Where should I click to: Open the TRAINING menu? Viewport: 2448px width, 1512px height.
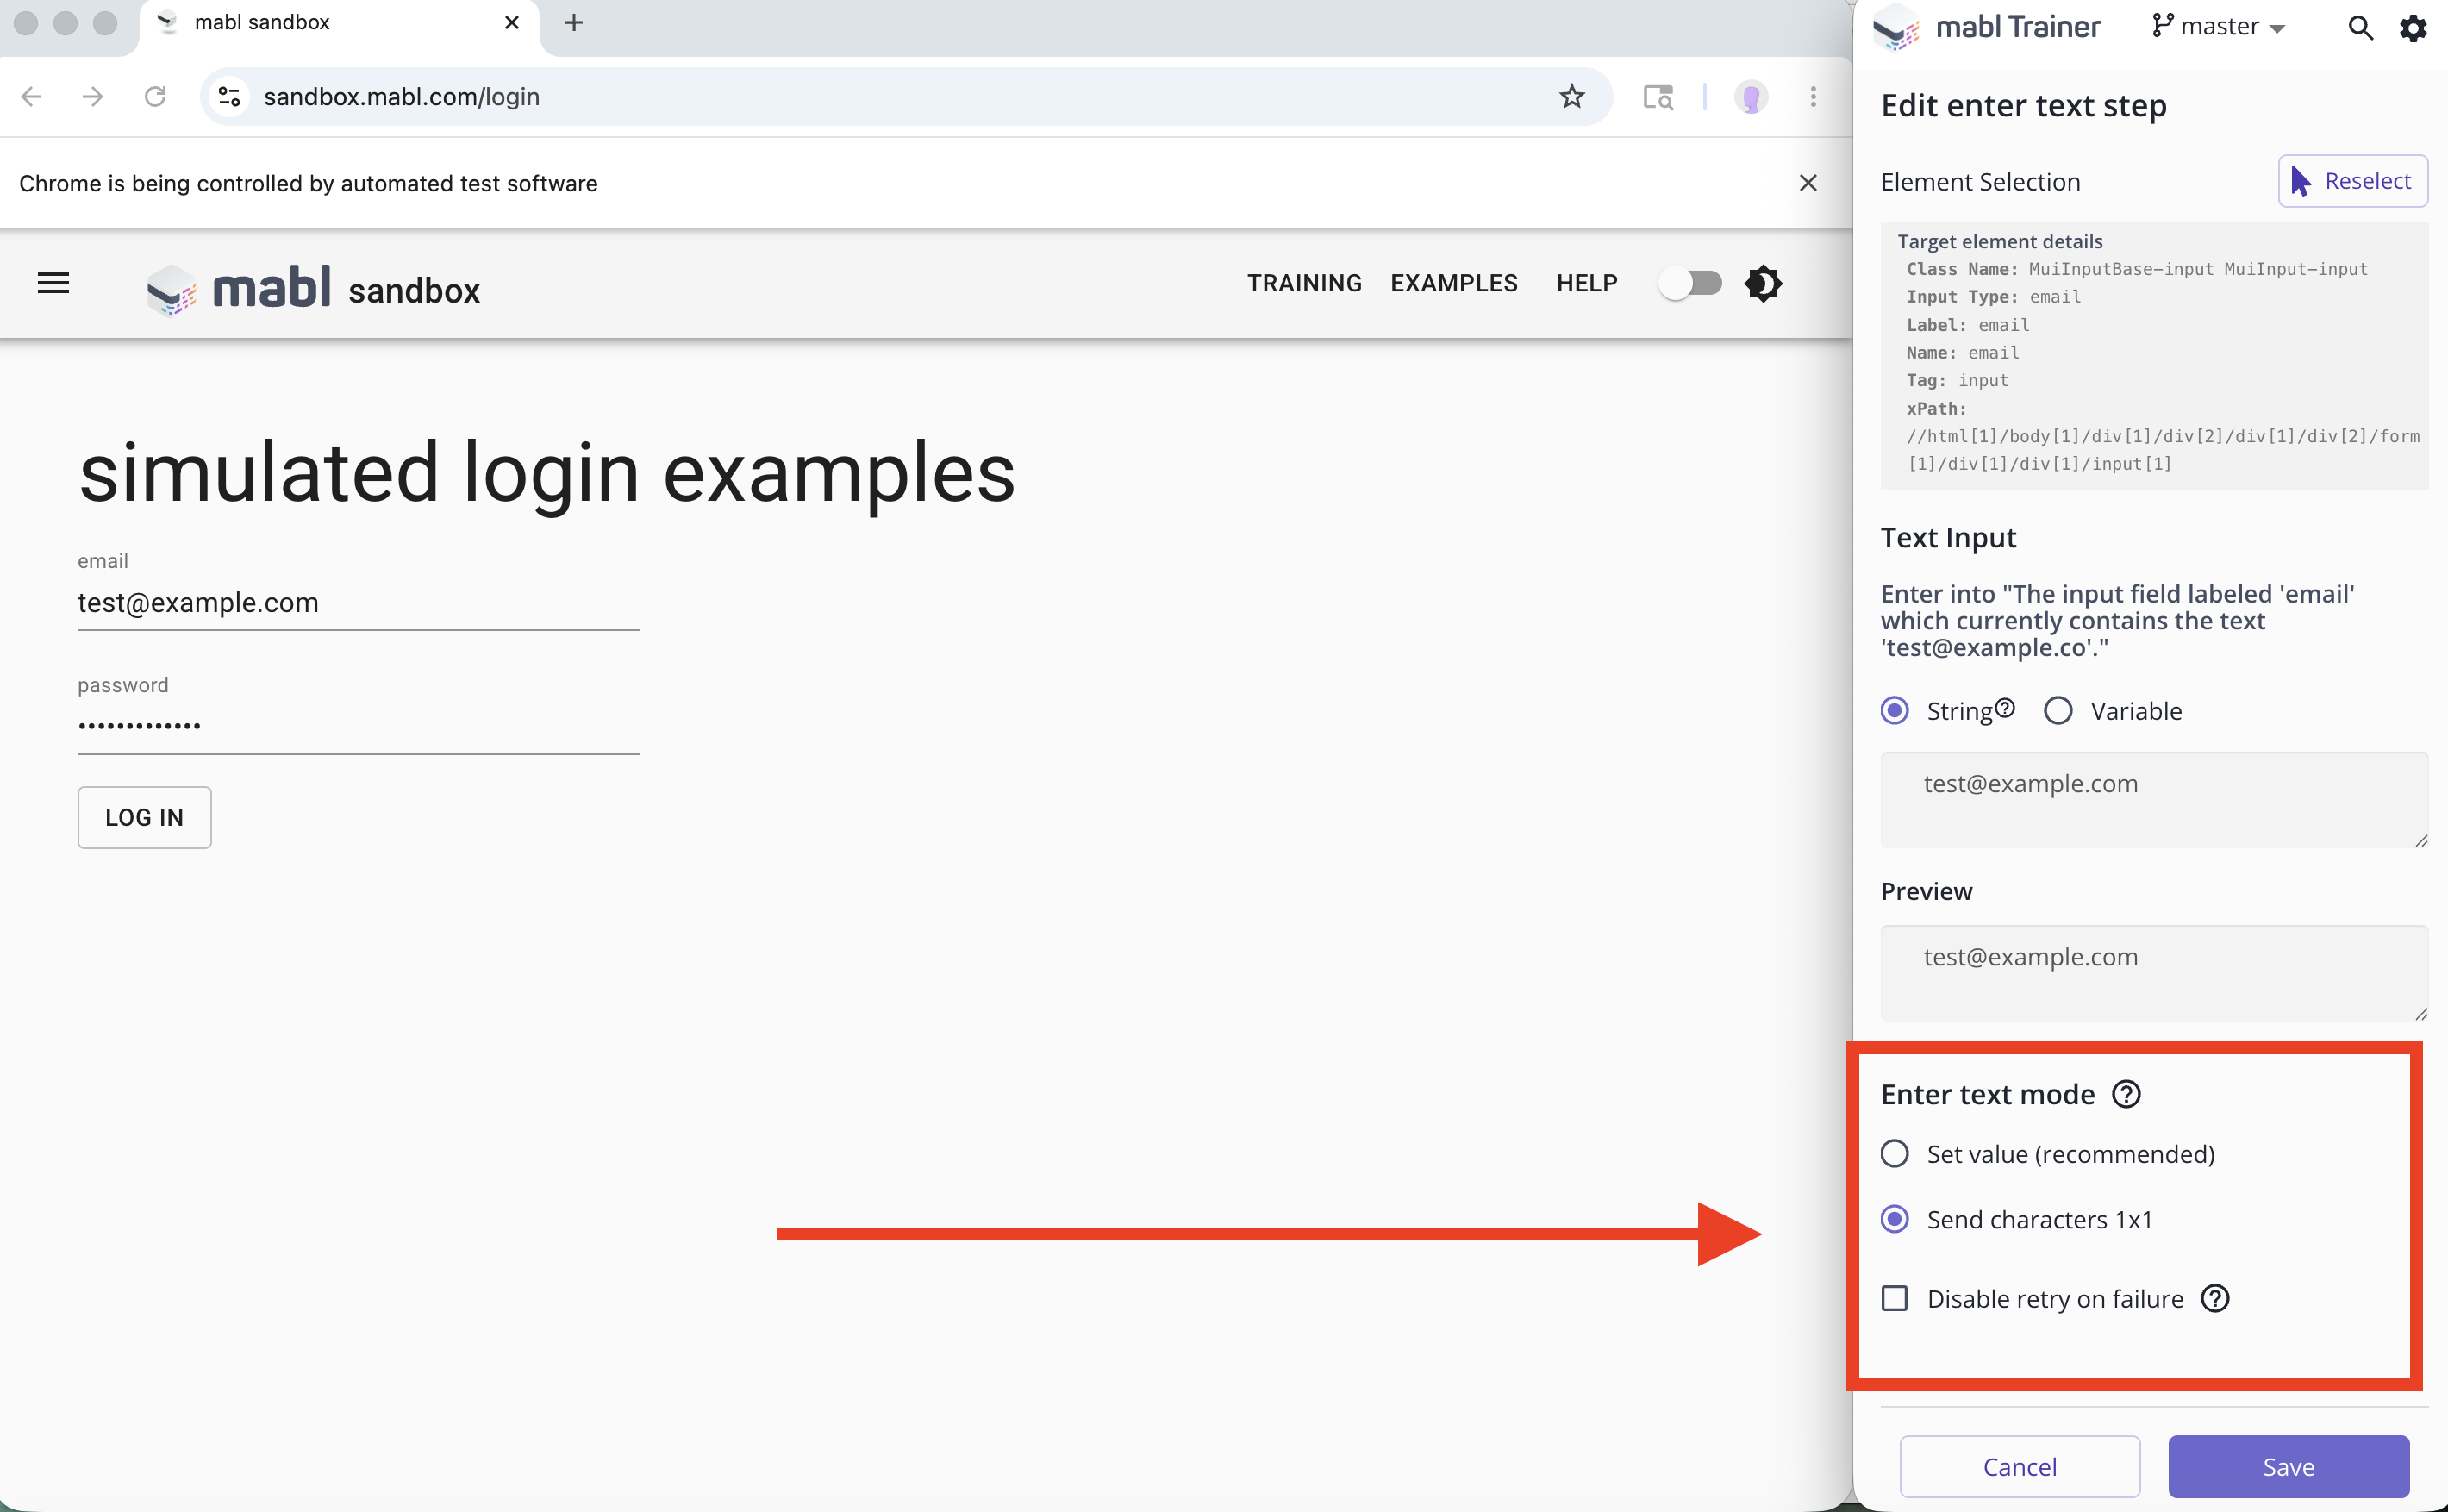coord(1304,283)
